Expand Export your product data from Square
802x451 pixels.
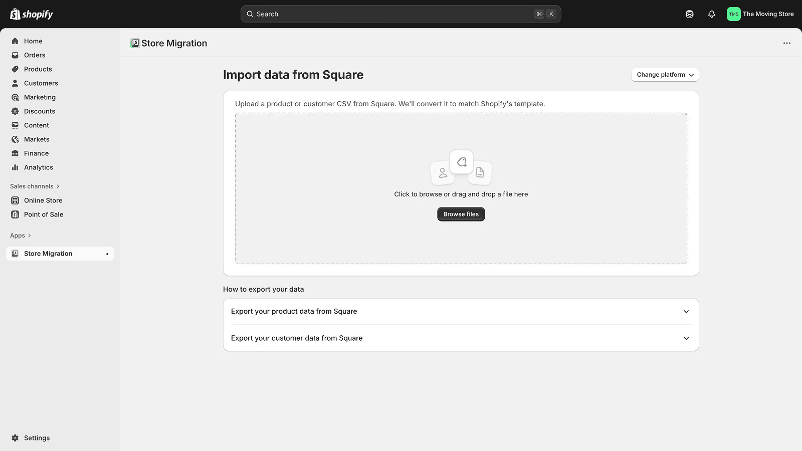(461, 312)
